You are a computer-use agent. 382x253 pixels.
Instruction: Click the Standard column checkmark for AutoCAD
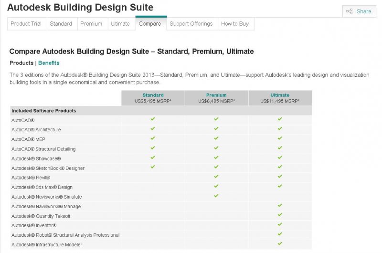153,119
